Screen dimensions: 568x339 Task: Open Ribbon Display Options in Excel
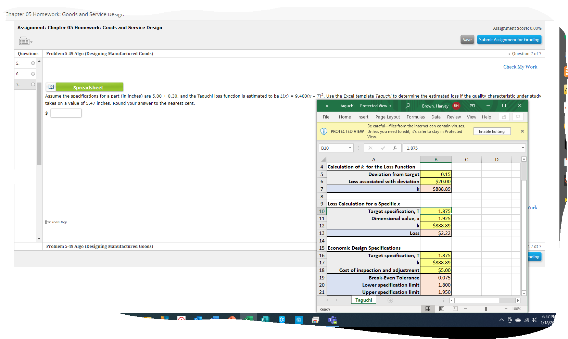(472, 106)
